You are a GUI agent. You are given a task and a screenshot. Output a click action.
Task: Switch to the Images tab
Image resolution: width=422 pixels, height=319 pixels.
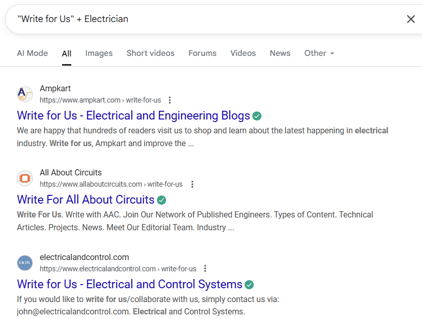coord(99,53)
